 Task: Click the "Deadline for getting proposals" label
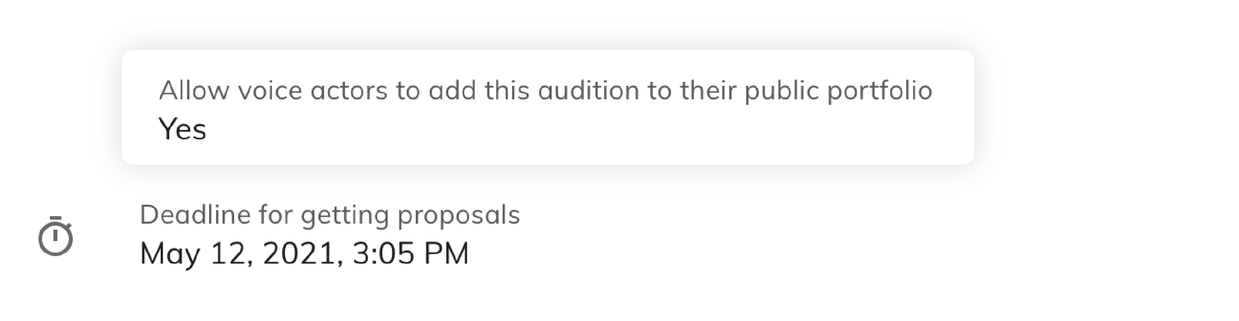click(329, 215)
